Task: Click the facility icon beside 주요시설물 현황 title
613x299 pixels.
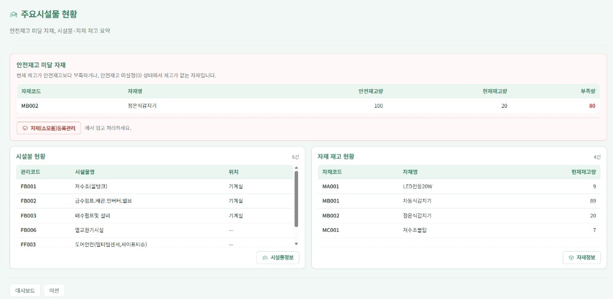Action: pos(14,15)
